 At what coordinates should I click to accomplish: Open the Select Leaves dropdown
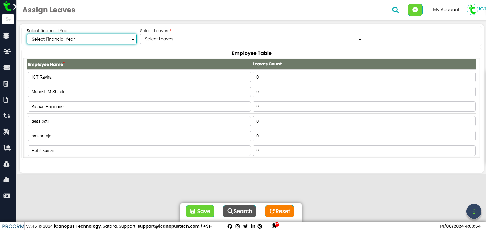(x=251, y=39)
